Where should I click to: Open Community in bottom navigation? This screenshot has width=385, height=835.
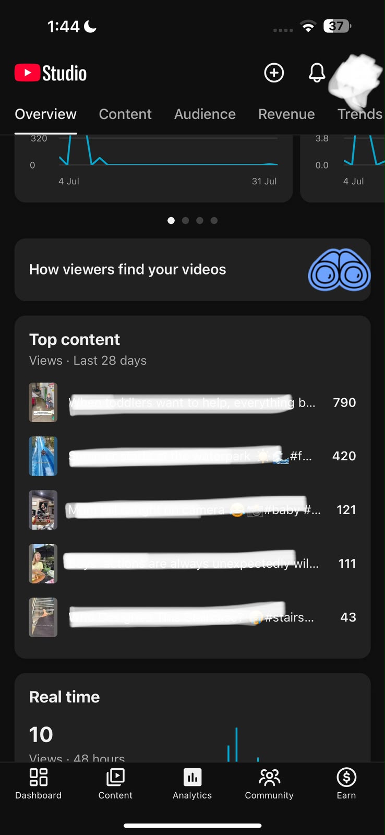(269, 784)
